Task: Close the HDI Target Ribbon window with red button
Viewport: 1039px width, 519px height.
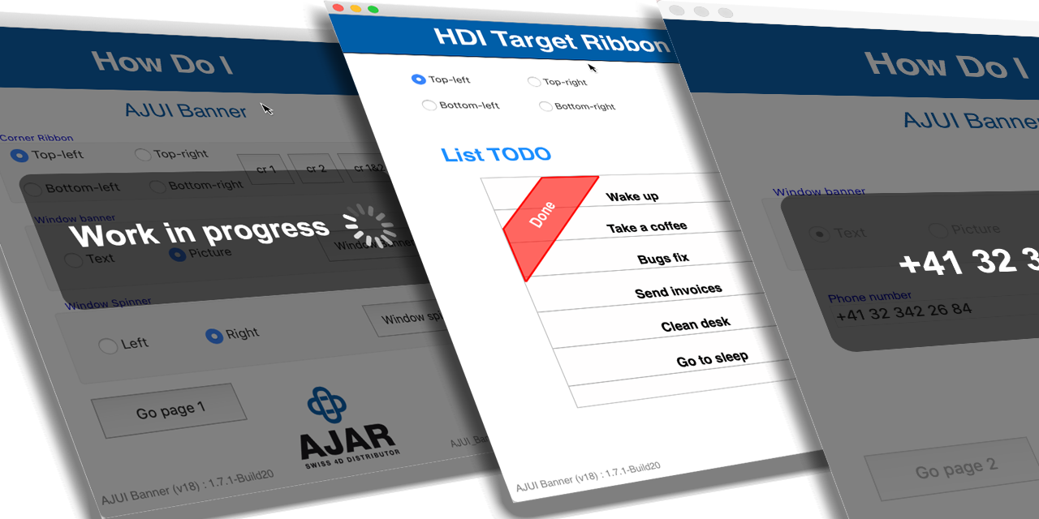Action: (338, 7)
